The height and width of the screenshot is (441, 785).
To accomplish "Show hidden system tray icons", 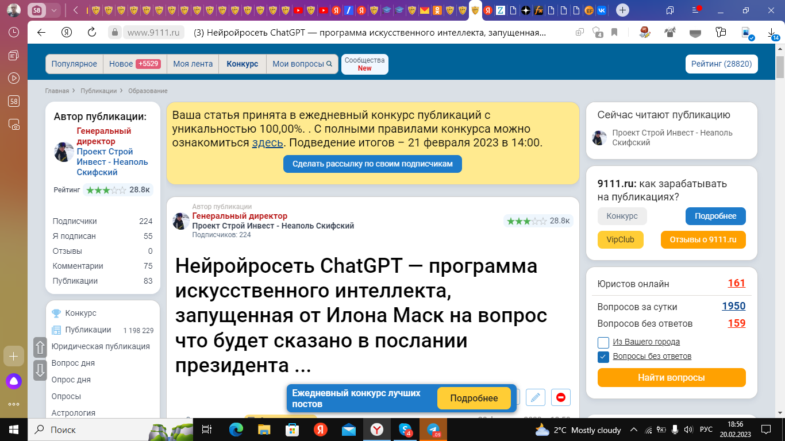I will tap(634, 430).
